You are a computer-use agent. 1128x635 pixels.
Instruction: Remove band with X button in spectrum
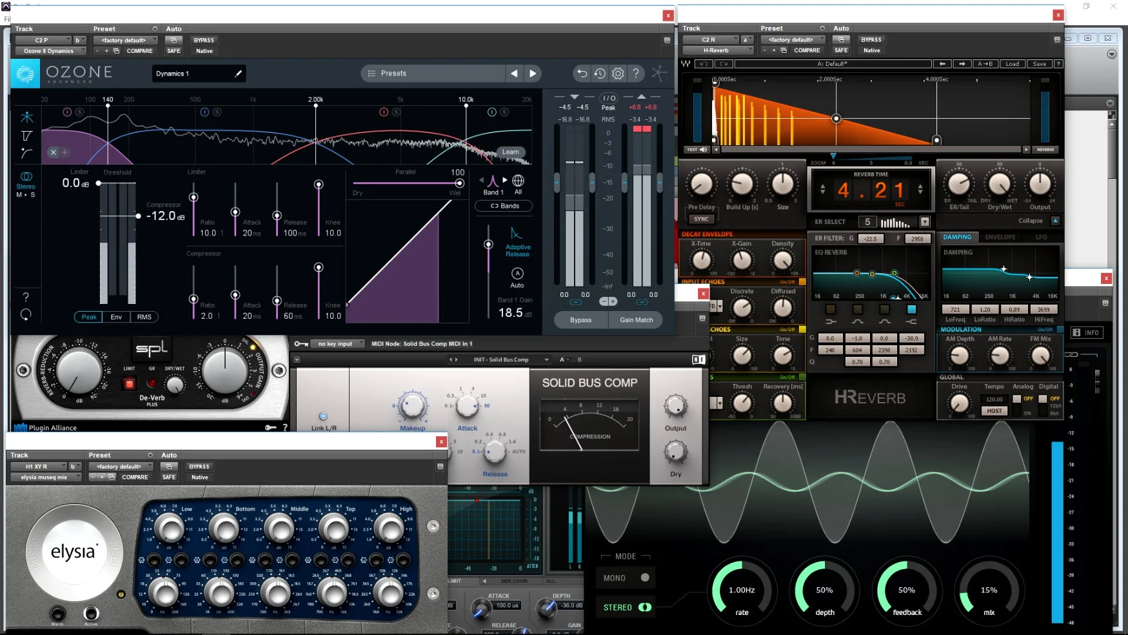tap(54, 152)
